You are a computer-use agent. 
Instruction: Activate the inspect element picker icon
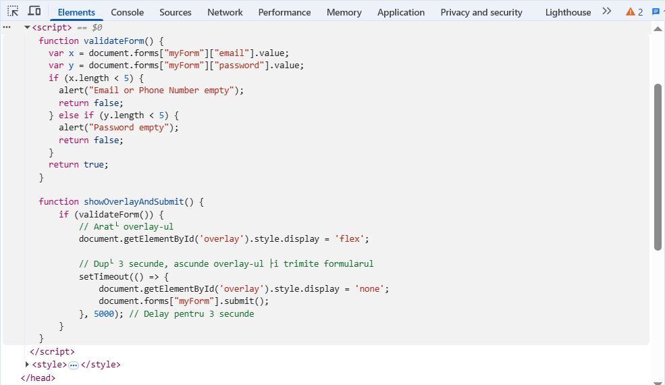13,11
